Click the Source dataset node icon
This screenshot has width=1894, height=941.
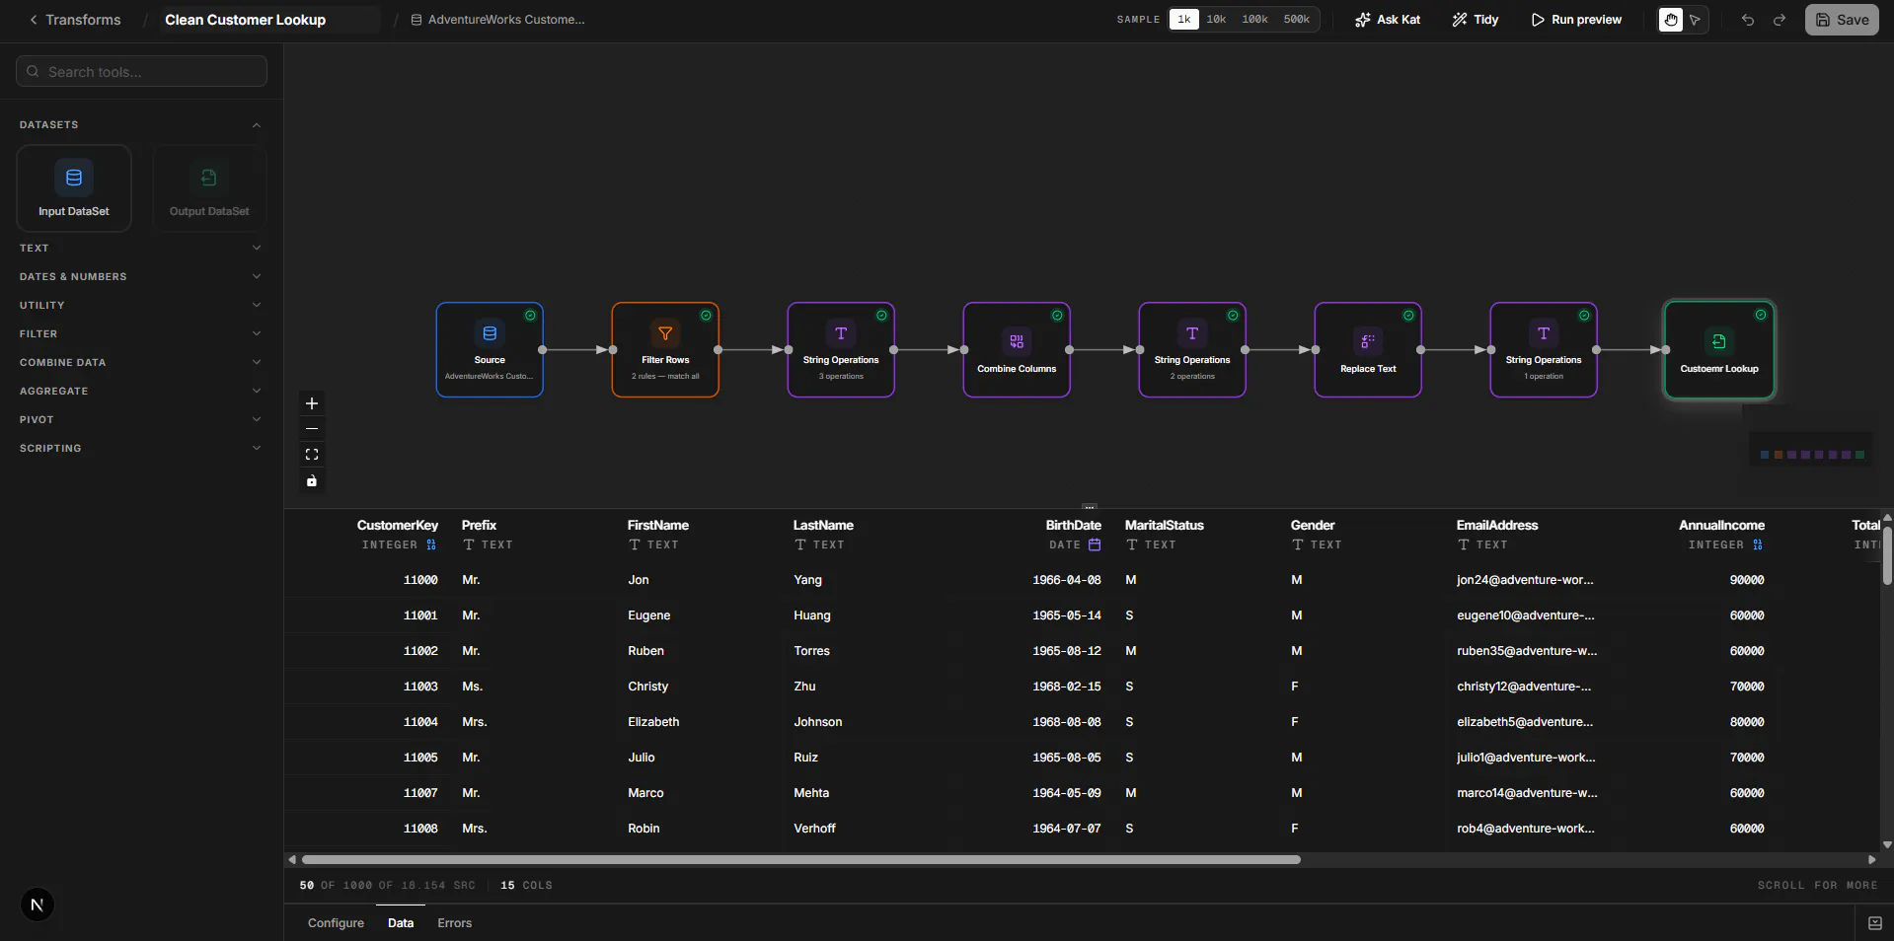click(x=490, y=333)
